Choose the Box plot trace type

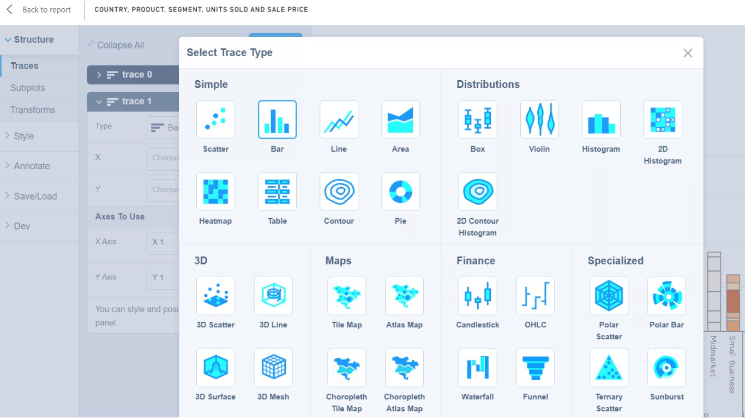[478, 119]
